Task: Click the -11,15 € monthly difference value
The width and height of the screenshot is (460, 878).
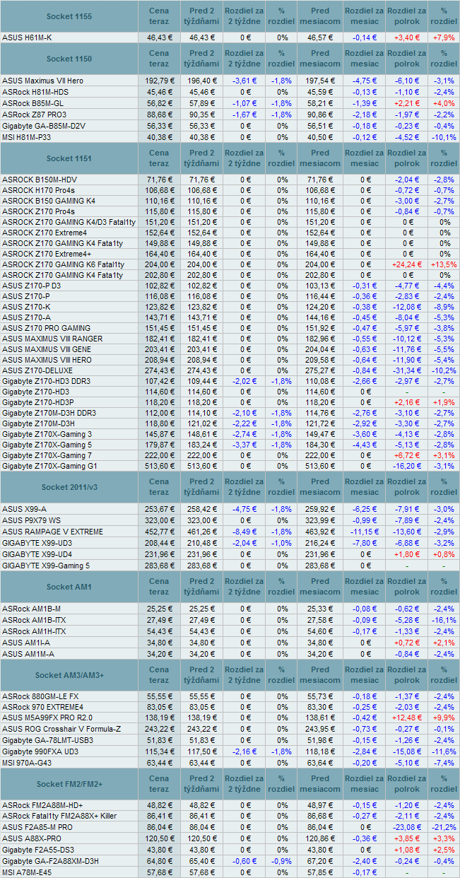Action: 365,531
